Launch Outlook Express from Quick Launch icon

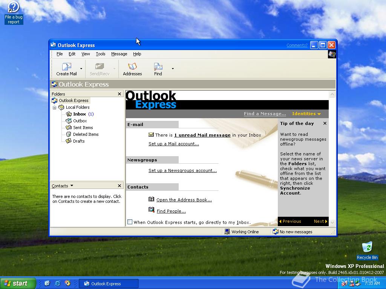[47, 283]
